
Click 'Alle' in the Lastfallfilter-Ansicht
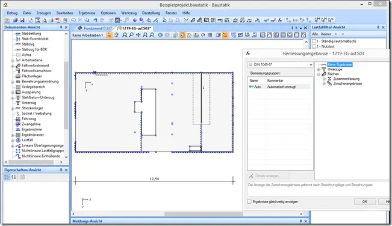315,34
